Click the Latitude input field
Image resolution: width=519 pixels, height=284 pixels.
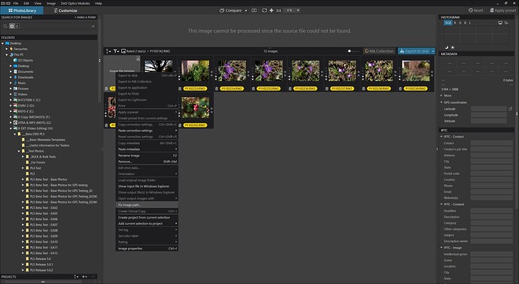pos(489,109)
